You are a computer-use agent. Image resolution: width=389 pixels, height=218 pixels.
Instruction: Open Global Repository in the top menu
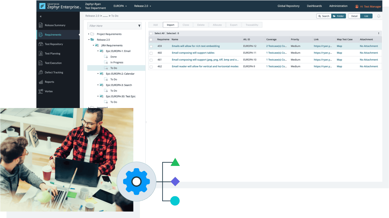(289, 6)
